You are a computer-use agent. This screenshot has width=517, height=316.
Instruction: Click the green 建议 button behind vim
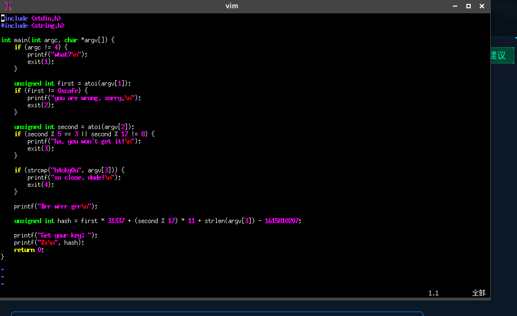click(502, 55)
